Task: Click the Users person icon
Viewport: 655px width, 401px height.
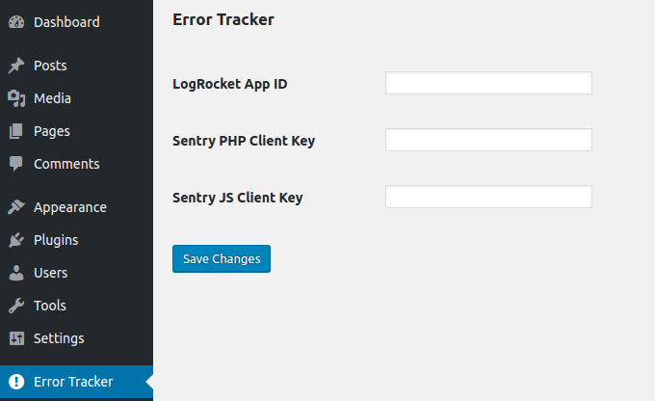Action: (x=16, y=273)
